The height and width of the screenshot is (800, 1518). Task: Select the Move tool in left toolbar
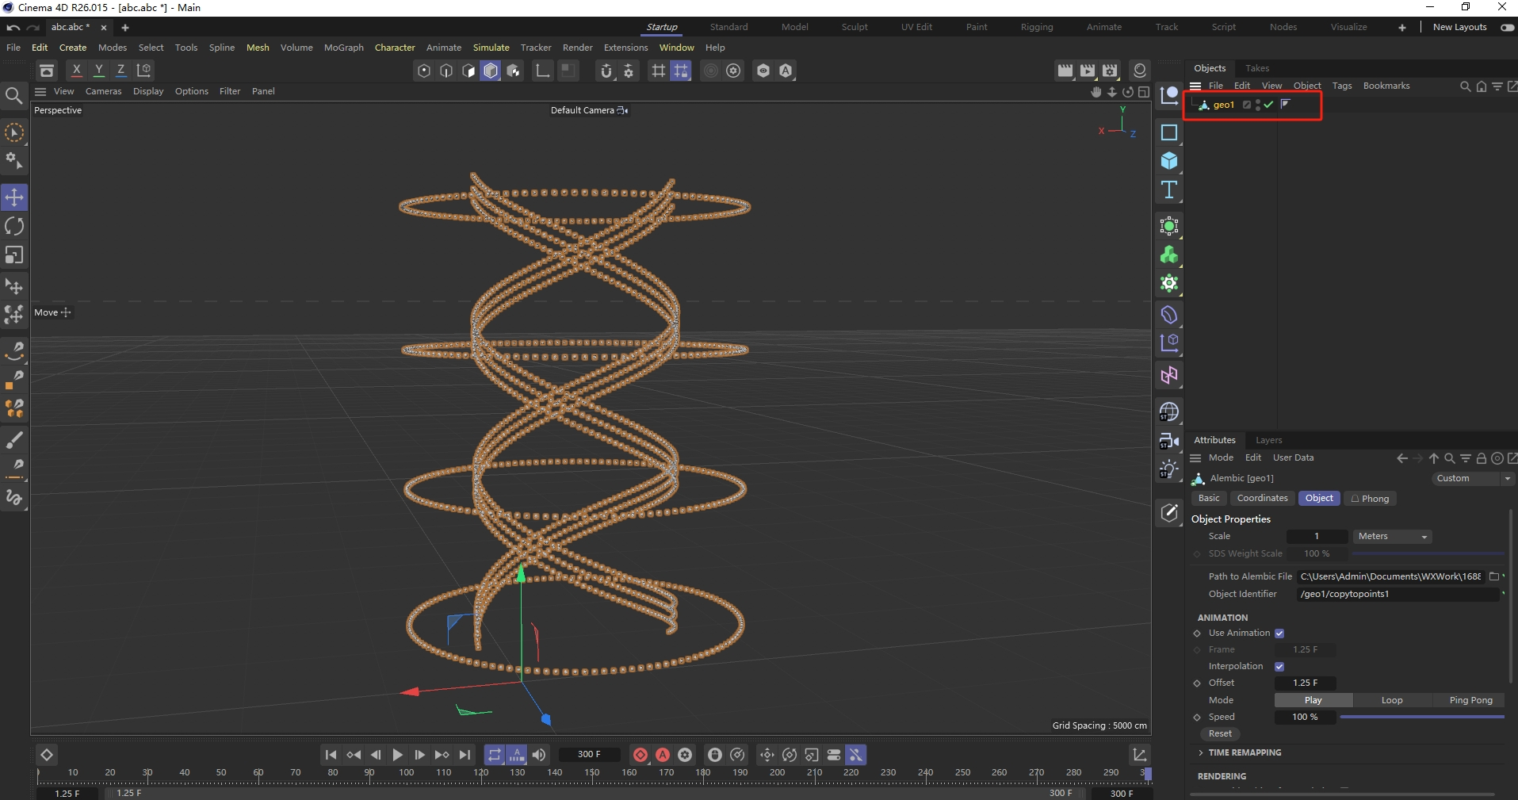(x=14, y=197)
